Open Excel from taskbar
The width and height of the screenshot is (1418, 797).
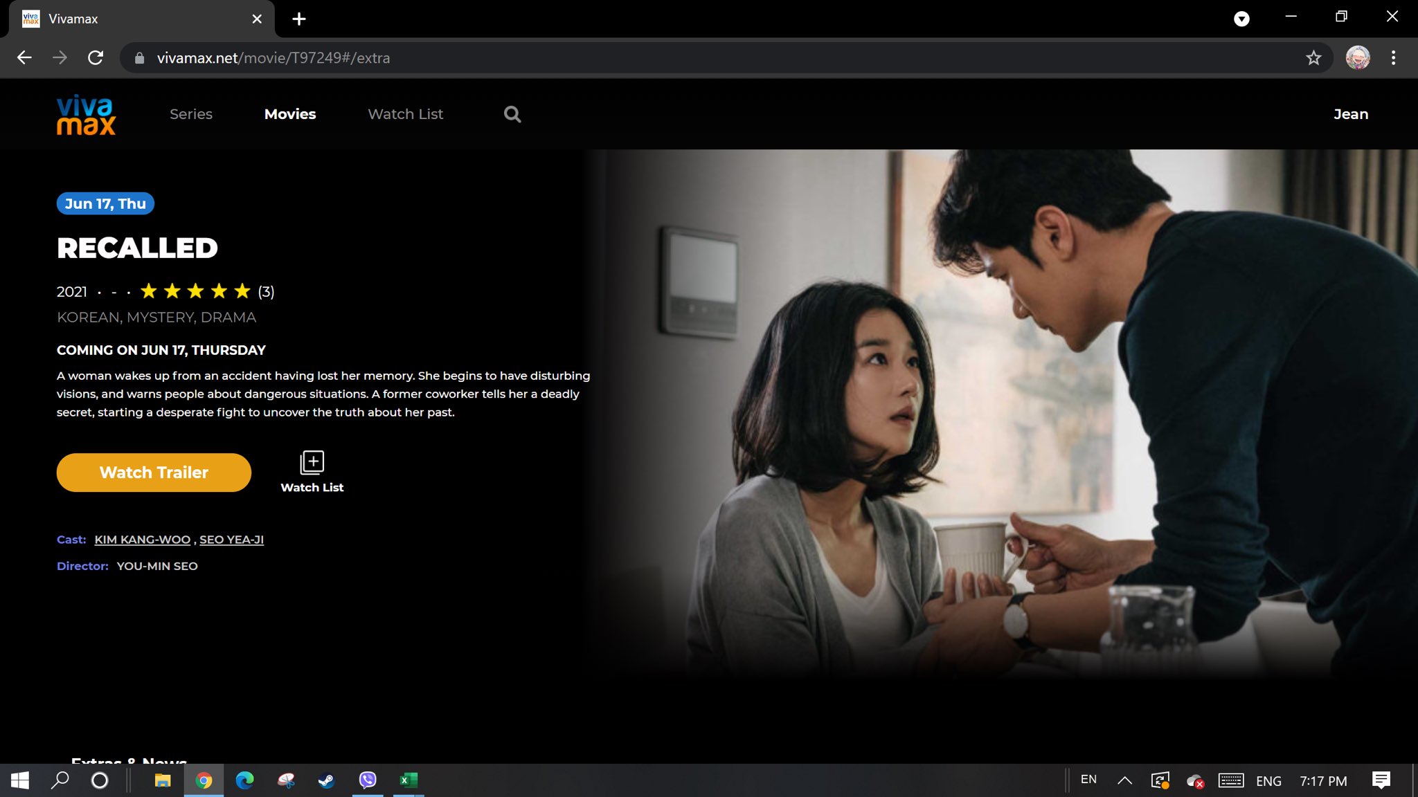click(x=408, y=780)
